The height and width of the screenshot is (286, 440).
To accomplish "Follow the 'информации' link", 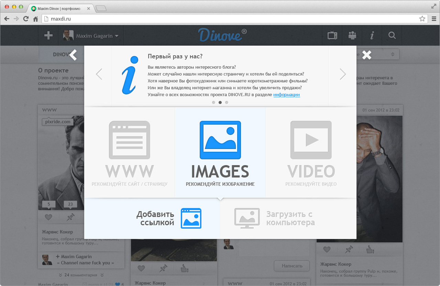I will pyautogui.click(x=287, y=95).
